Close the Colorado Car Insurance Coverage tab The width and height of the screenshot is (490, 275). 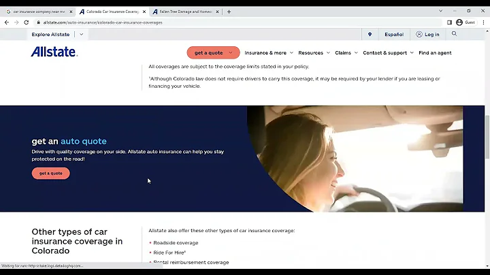144,12
